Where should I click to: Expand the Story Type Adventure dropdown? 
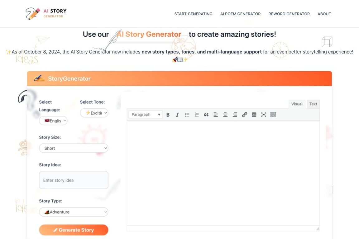click(74, 212)
